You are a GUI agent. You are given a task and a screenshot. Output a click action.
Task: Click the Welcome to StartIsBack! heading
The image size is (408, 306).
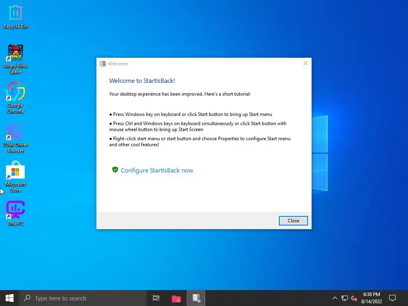point(142,81)
